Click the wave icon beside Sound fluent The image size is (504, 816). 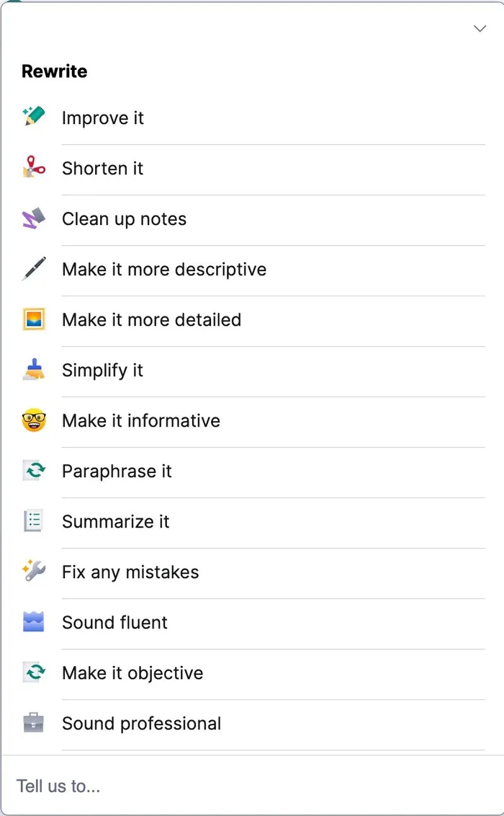[34, 621]
